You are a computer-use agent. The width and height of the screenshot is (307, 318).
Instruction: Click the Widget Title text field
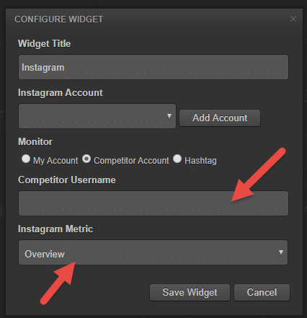point(153,67)
